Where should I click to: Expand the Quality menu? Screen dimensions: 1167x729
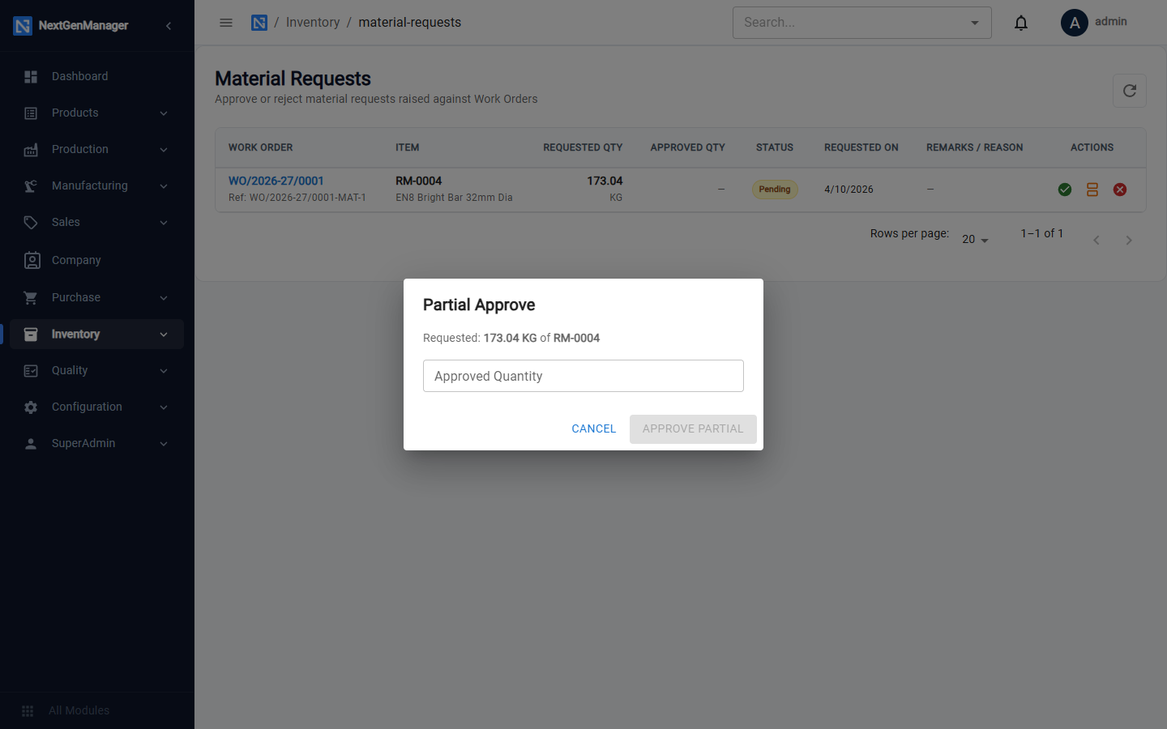96,370
